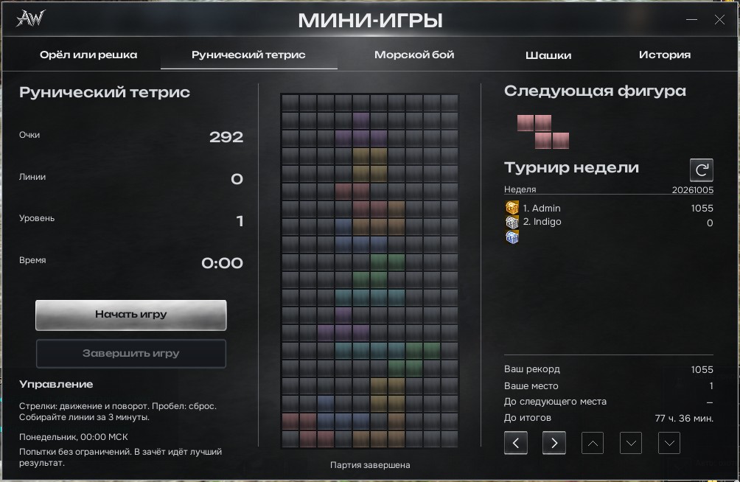Click the week number 20261005

[x=692, y=190]
